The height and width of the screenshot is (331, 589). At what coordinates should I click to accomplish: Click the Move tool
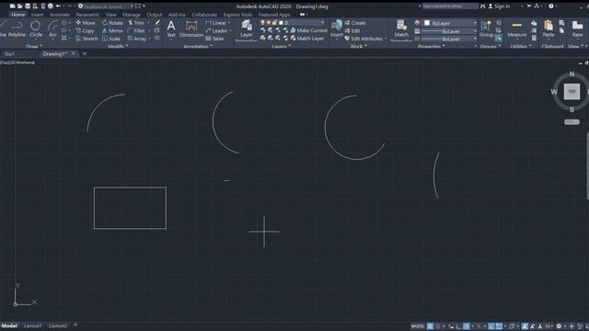(x=86, y=23)
